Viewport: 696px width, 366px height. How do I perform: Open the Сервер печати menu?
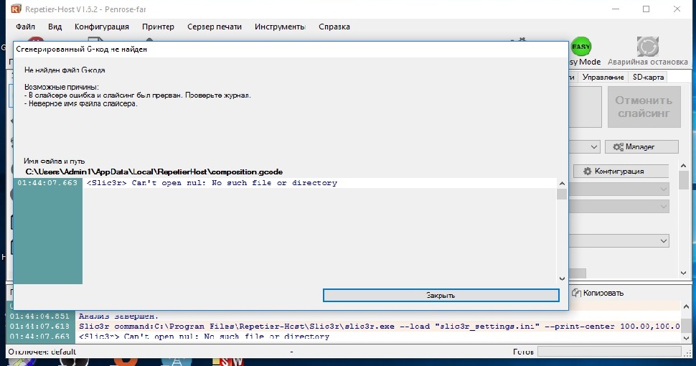[x=215, y=27]
